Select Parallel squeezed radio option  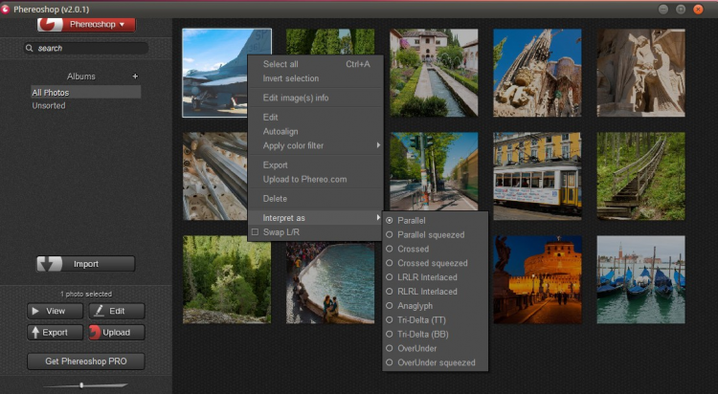[390, 234]
